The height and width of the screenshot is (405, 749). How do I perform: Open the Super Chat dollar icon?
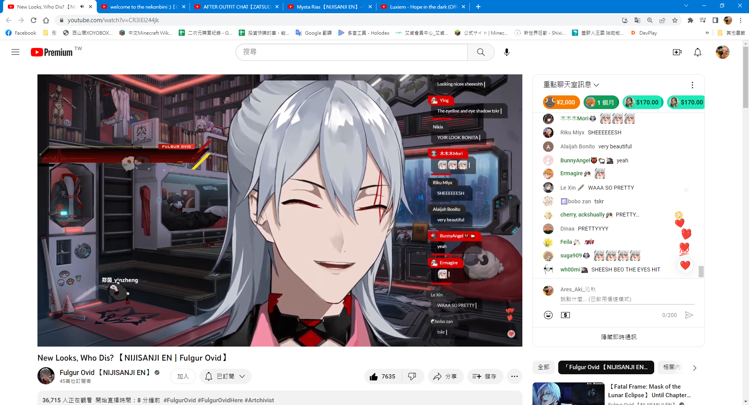point(565,315)
